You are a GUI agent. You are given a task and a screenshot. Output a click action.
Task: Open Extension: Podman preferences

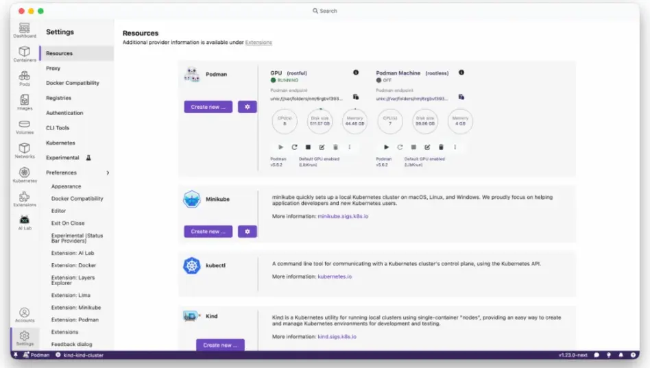[75, 320]
